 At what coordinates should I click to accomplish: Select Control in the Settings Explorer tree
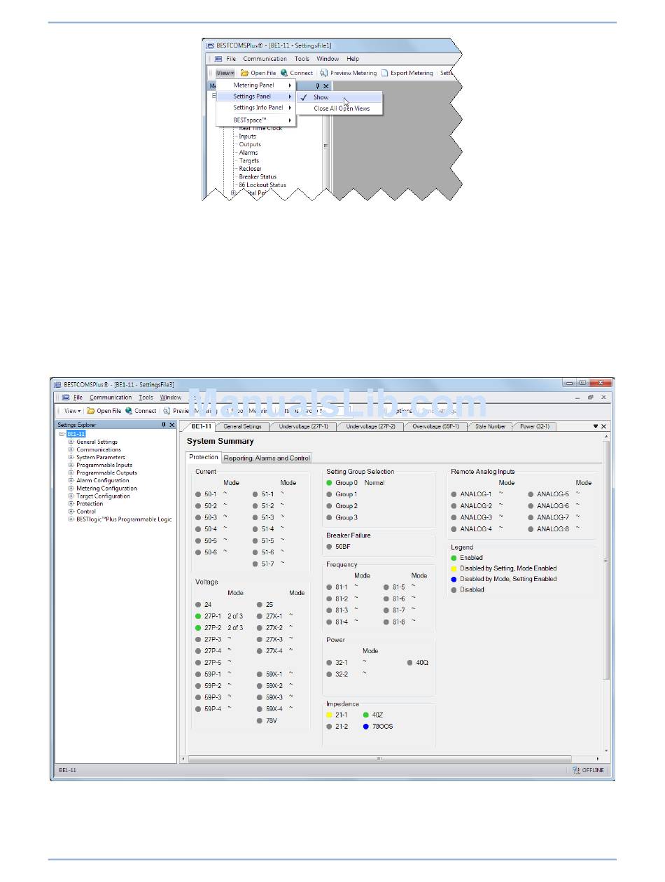pos(86,512)
